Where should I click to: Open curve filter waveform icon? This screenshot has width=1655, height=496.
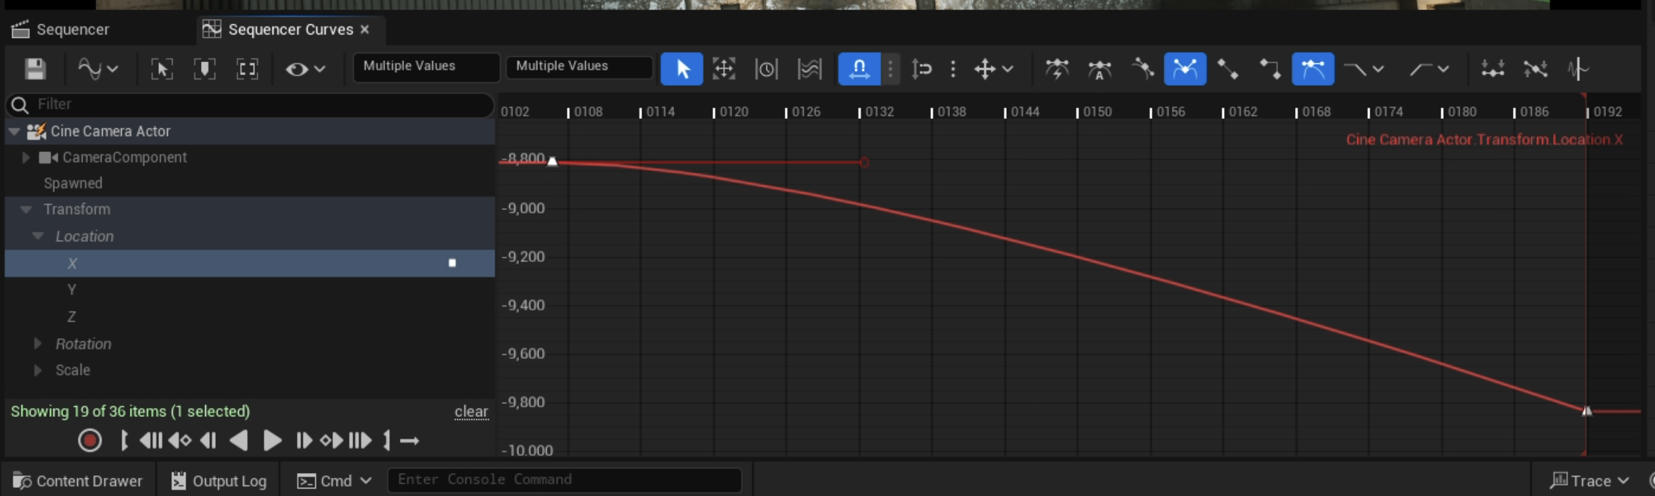pyautogui.click(x=1578, y=69)
